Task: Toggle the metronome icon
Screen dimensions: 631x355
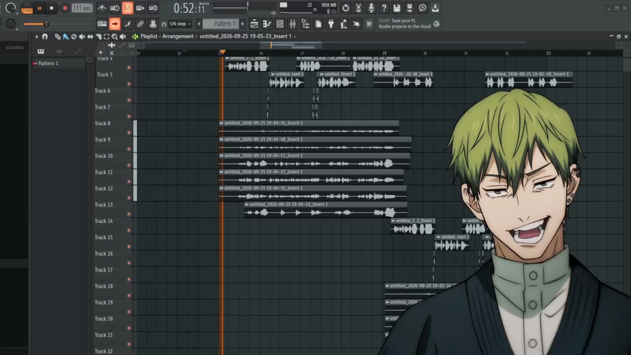Action: [x=102, y=8]
